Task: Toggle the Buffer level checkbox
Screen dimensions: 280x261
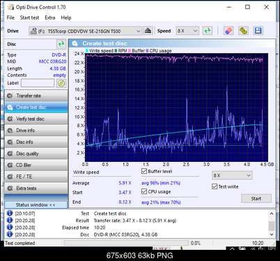Action: (x=144, y=172)
